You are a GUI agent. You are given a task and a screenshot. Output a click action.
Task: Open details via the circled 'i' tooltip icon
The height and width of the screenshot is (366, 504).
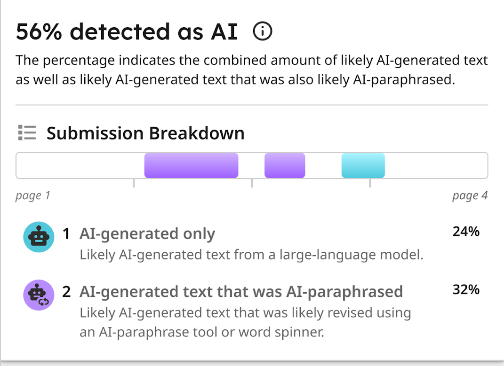(x=263, y=31)
